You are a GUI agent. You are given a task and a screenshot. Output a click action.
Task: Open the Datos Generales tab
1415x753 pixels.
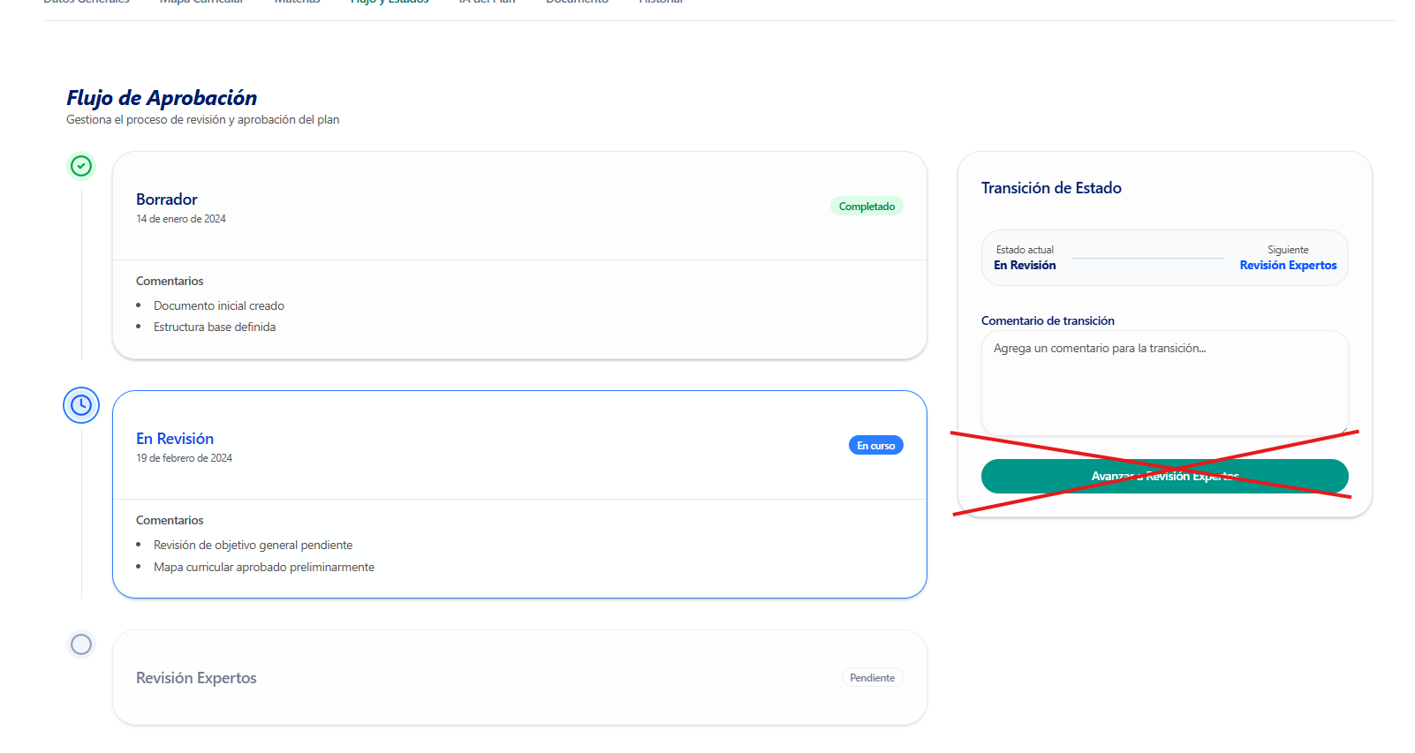coord(87,3)
